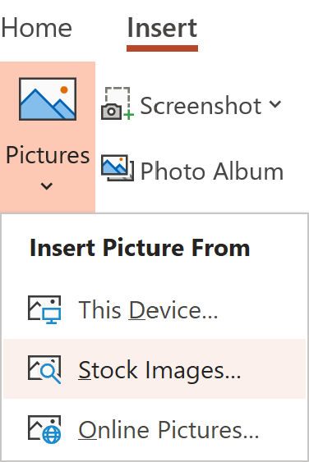Expand the Screenshot dropdown arrow
This screenshot has width=309, height=462.
275,104
